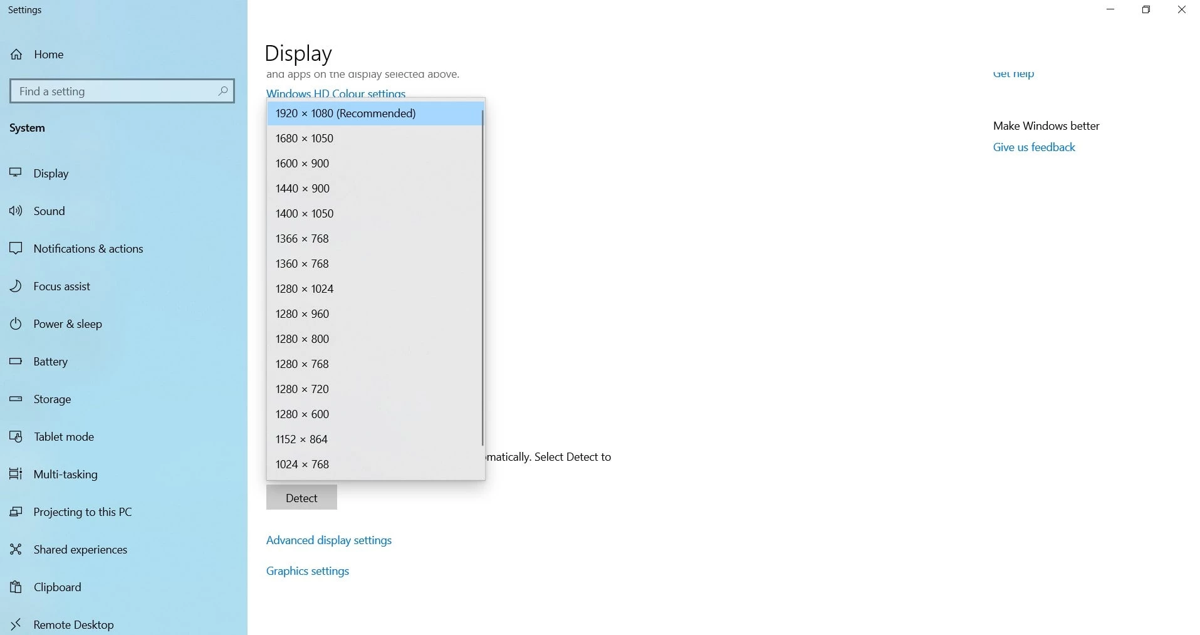Open Windows HD Colour settings link
The image size is (1200, 635).
point(336,93)
